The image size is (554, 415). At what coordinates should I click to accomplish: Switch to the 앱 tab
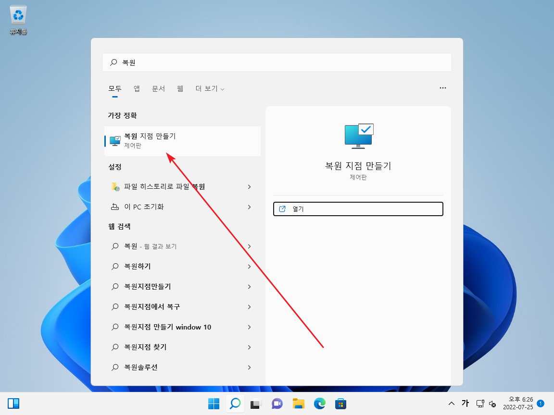(x=137, y=88)
